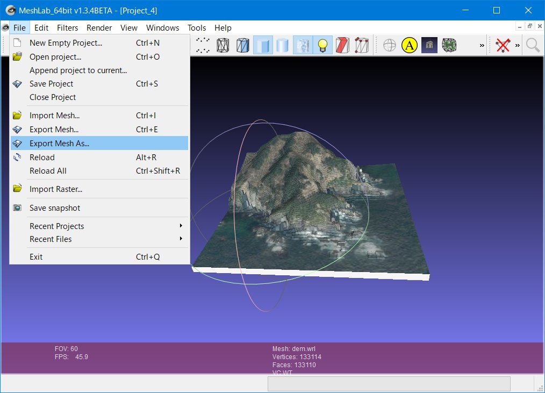Open the Filters menu
This screenshot has height=393, width=545.
[x=67, y=28]
